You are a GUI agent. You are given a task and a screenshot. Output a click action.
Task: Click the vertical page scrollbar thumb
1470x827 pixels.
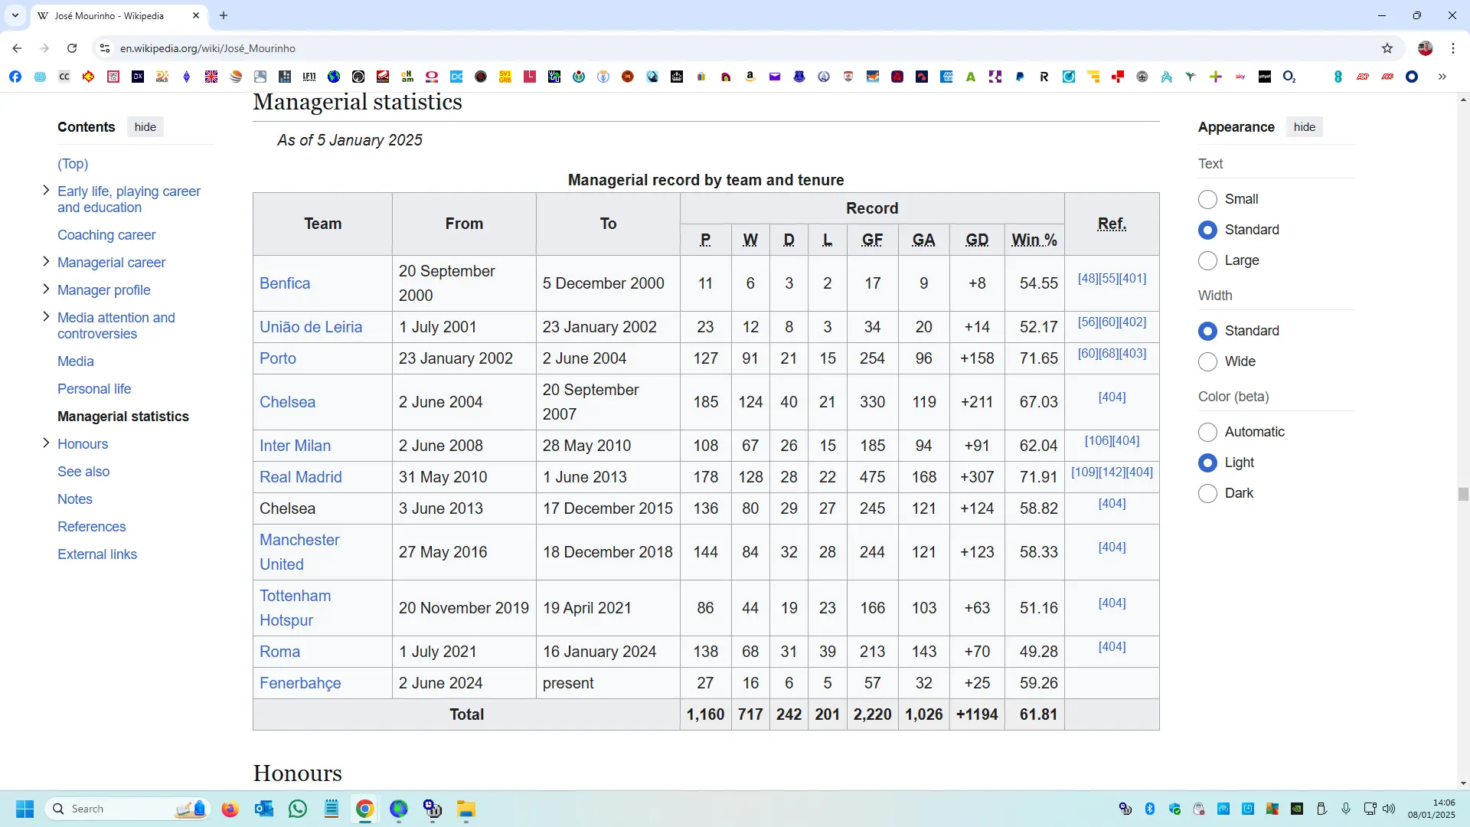[1463, 495]
